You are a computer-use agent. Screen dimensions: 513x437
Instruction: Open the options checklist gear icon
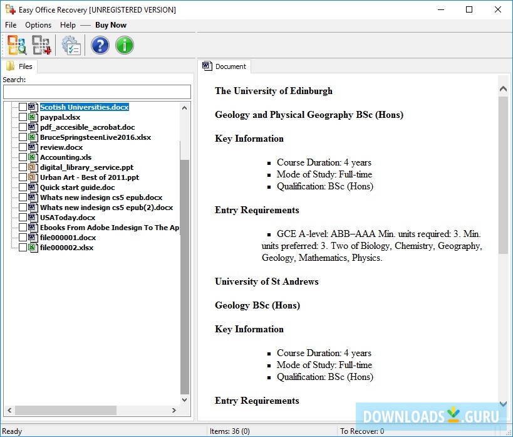point(71,46)
